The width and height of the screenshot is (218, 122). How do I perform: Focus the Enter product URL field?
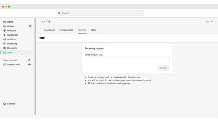coord(127,60)
